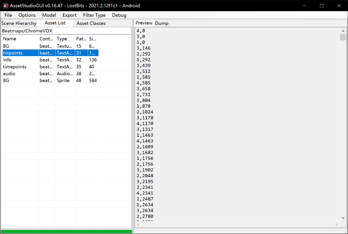Click preview line '3,146'
348x234 pixels.
144,48
